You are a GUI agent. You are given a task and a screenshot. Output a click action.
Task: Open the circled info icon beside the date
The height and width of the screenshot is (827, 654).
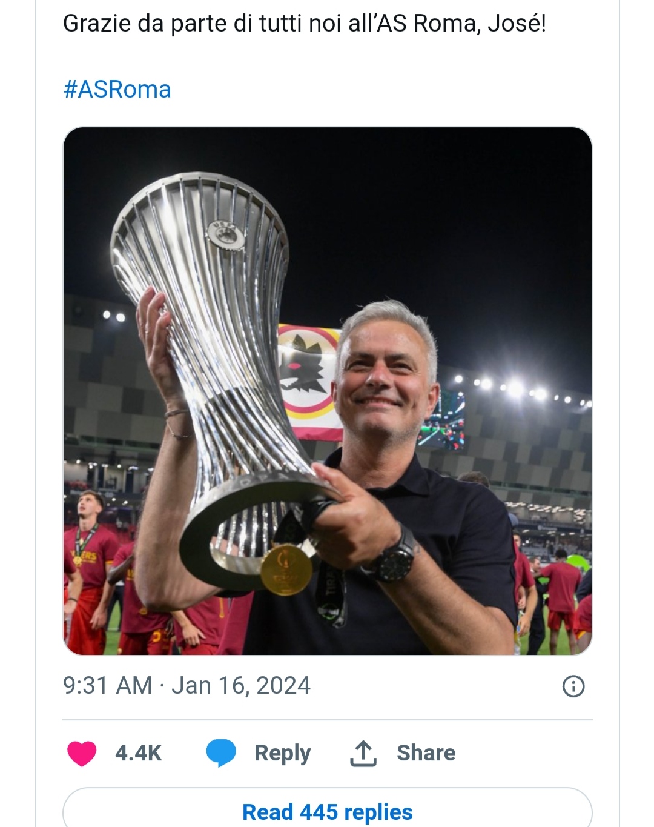573,686
